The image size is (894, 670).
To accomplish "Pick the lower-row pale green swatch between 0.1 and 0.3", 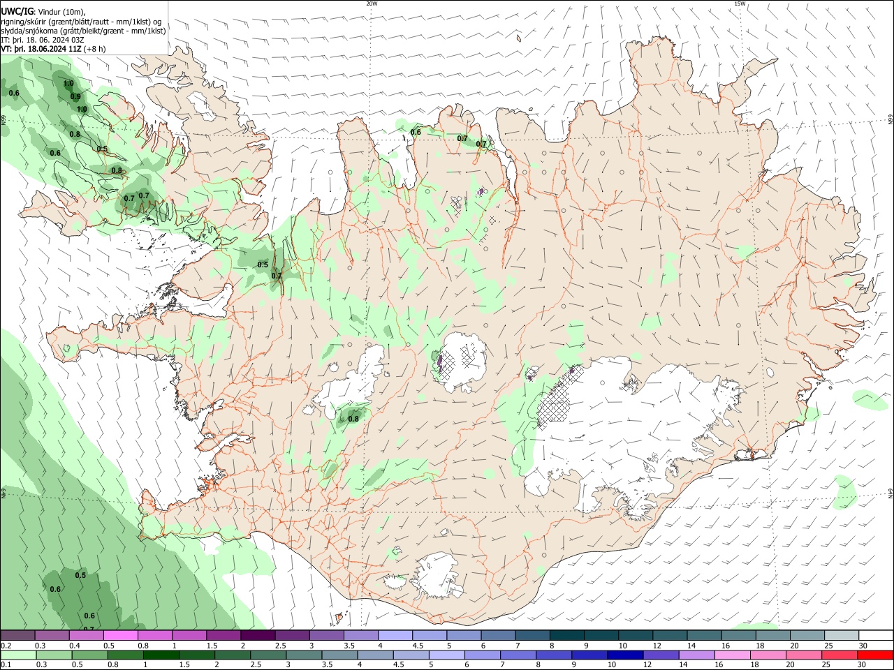I will click(18, 655).
